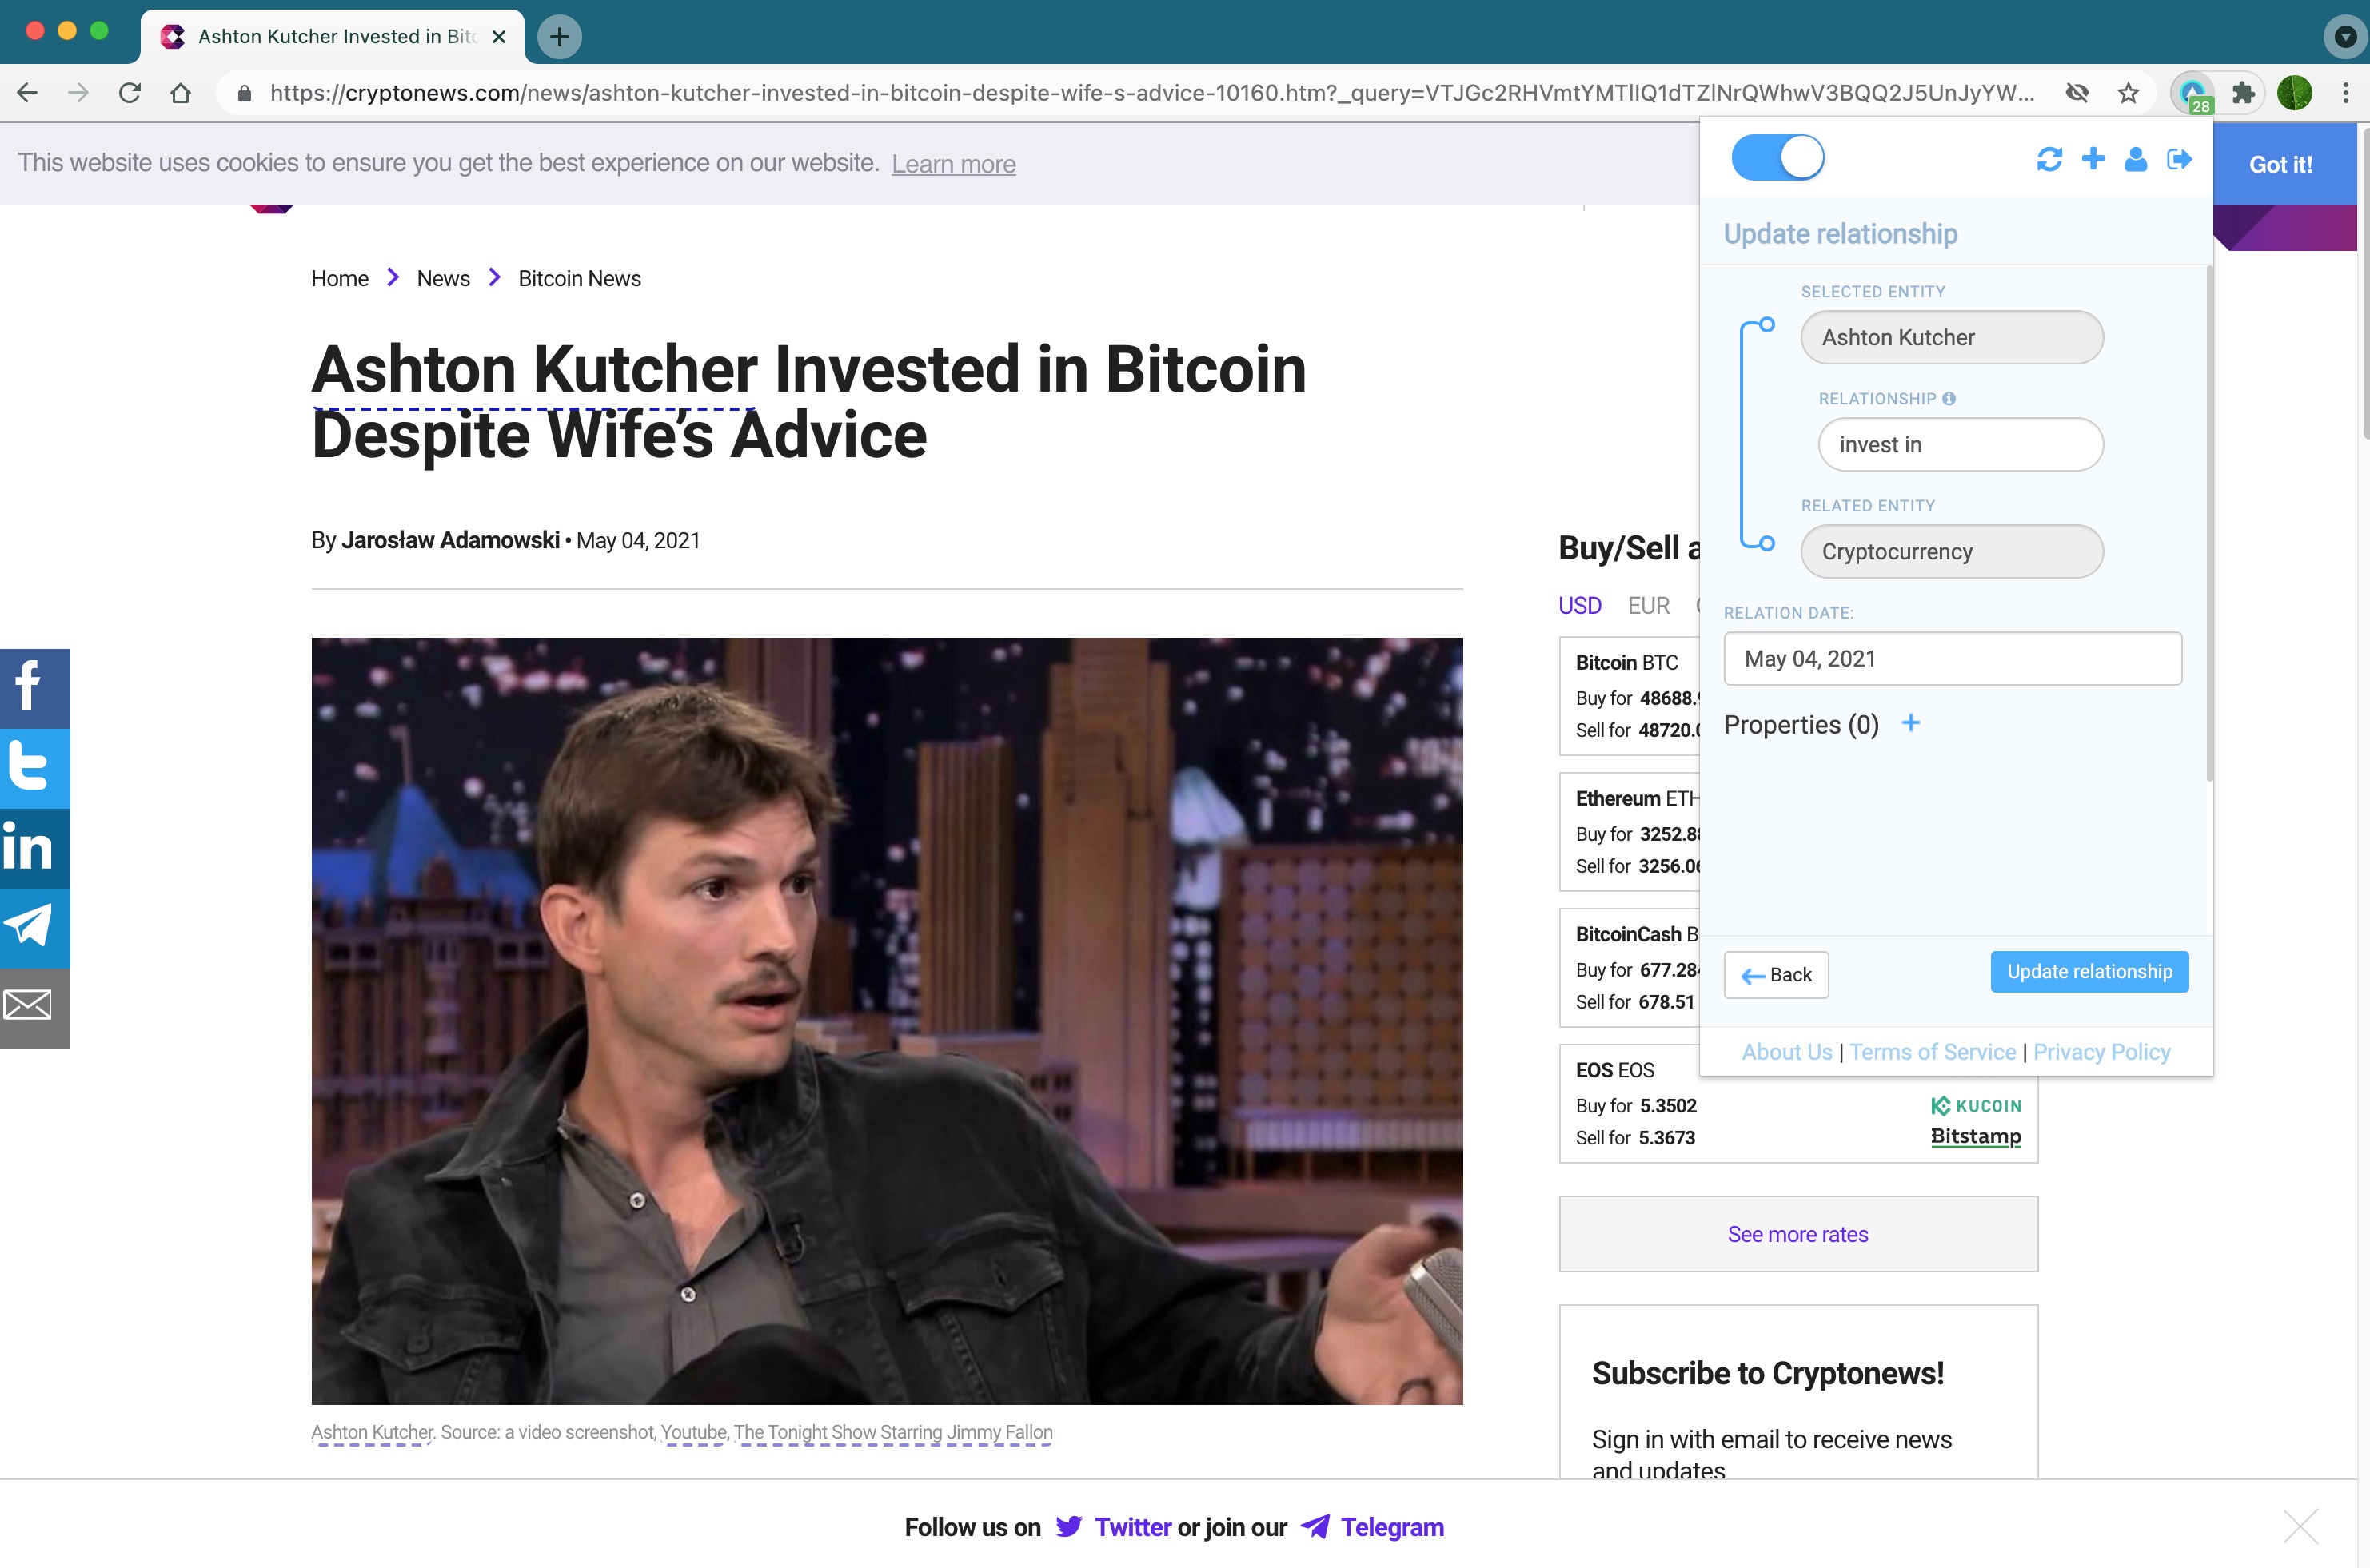
Task: Share article via Telegram sidebar icon
Action: (35, 928)
